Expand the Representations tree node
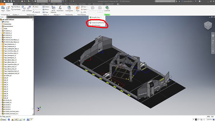The height and width of the screenshot is (121, 215). [1, 26]
